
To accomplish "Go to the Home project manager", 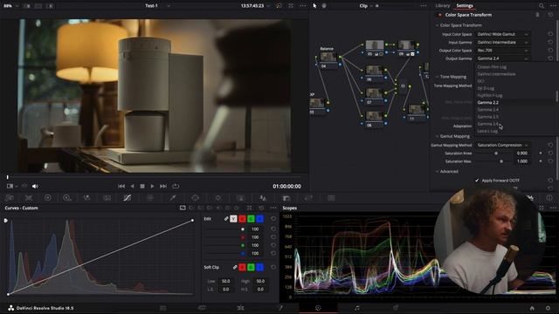I will 532,308.
